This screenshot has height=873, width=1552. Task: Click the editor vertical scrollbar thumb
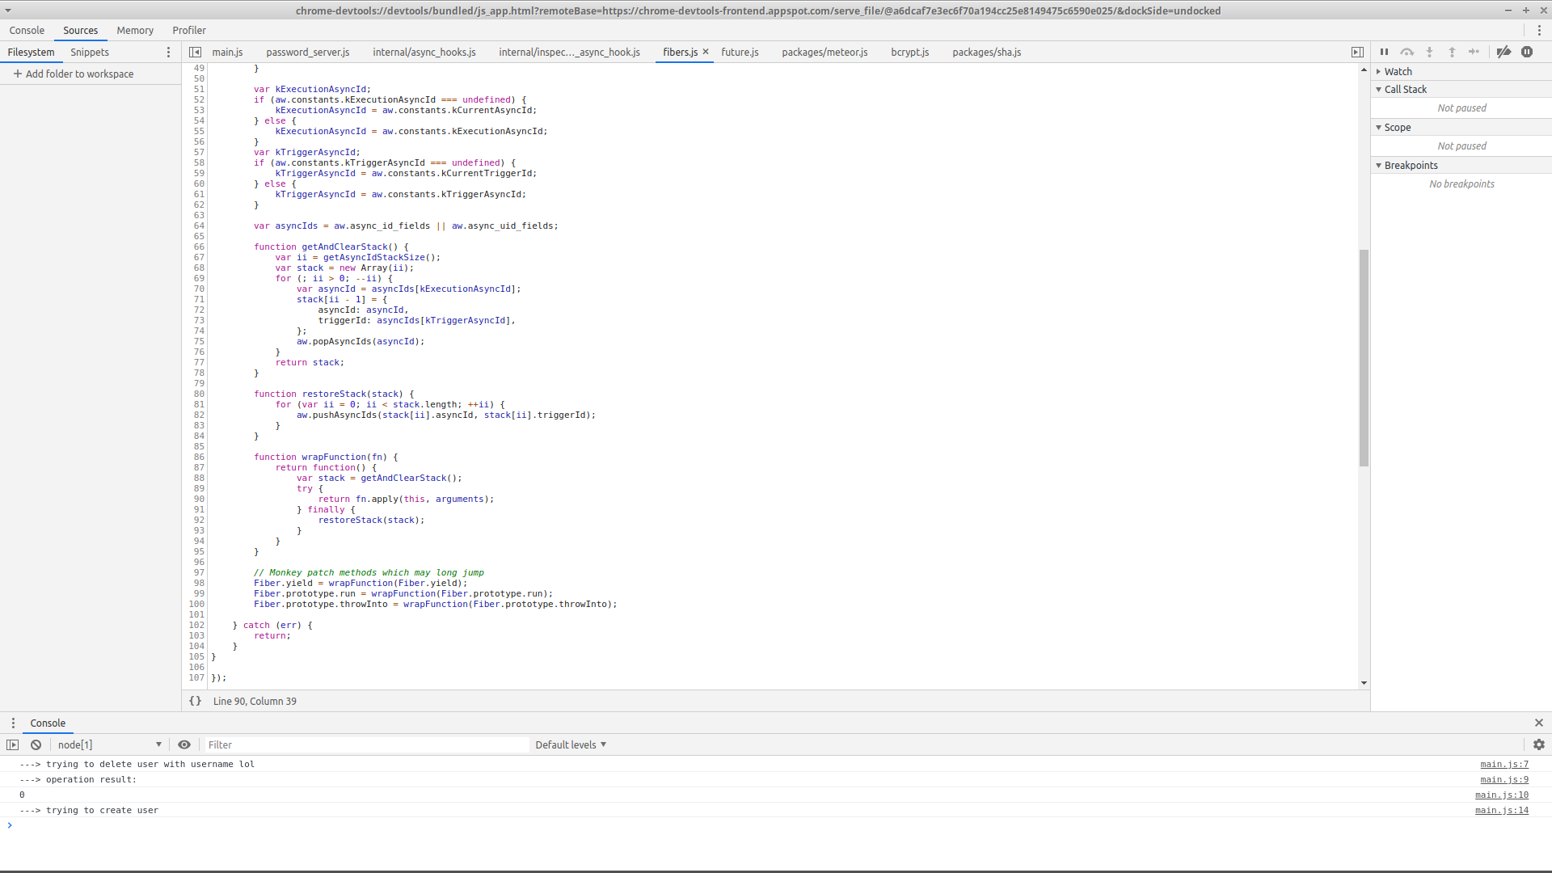1364,357
